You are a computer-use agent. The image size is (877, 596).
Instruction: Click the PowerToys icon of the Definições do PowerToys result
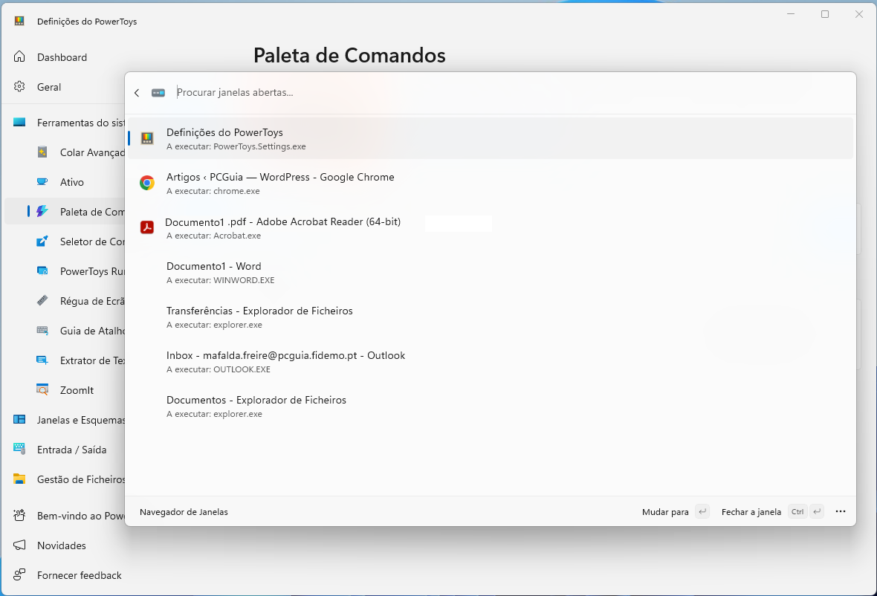click(147, 139)
